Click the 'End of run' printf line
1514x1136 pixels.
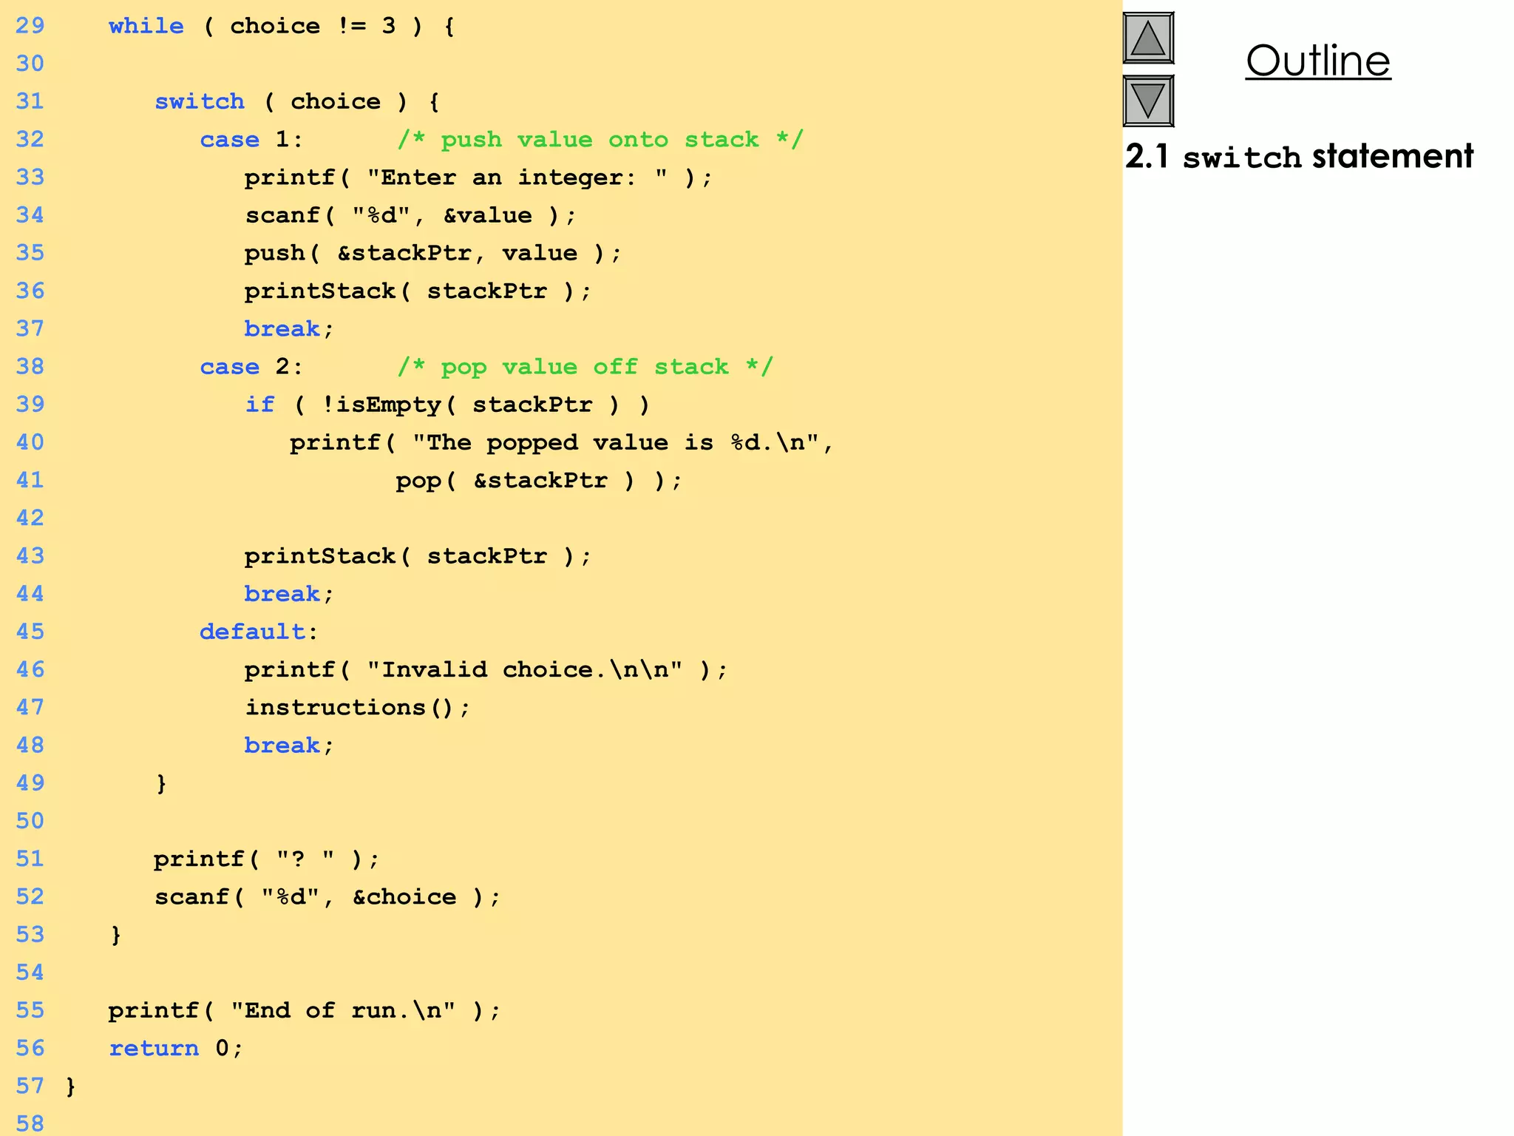coord(305,1011)
